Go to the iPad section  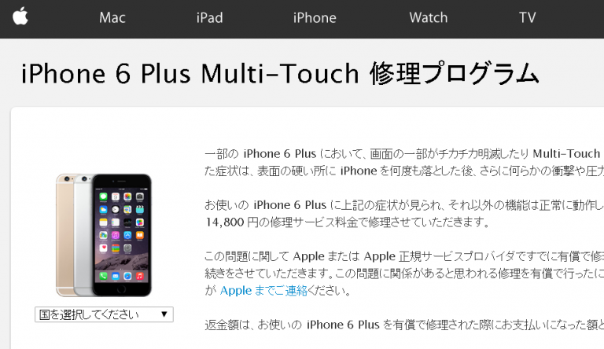click(209, 18)
